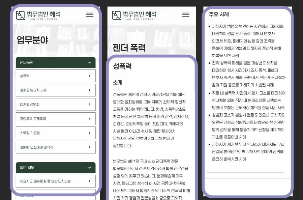Open the 성희롱 및 2차 피해 item
This screenshot has height=200, width=303.
tap(33, 90)
